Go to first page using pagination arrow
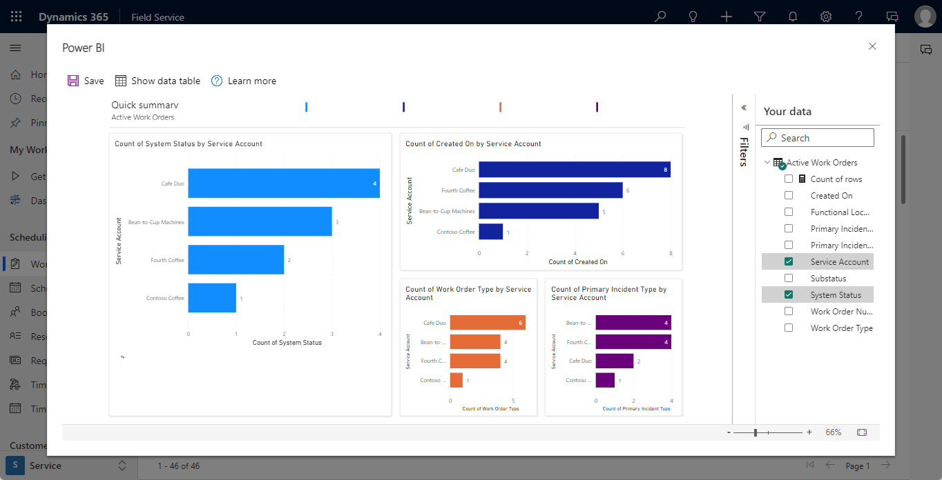 [810, 466]
